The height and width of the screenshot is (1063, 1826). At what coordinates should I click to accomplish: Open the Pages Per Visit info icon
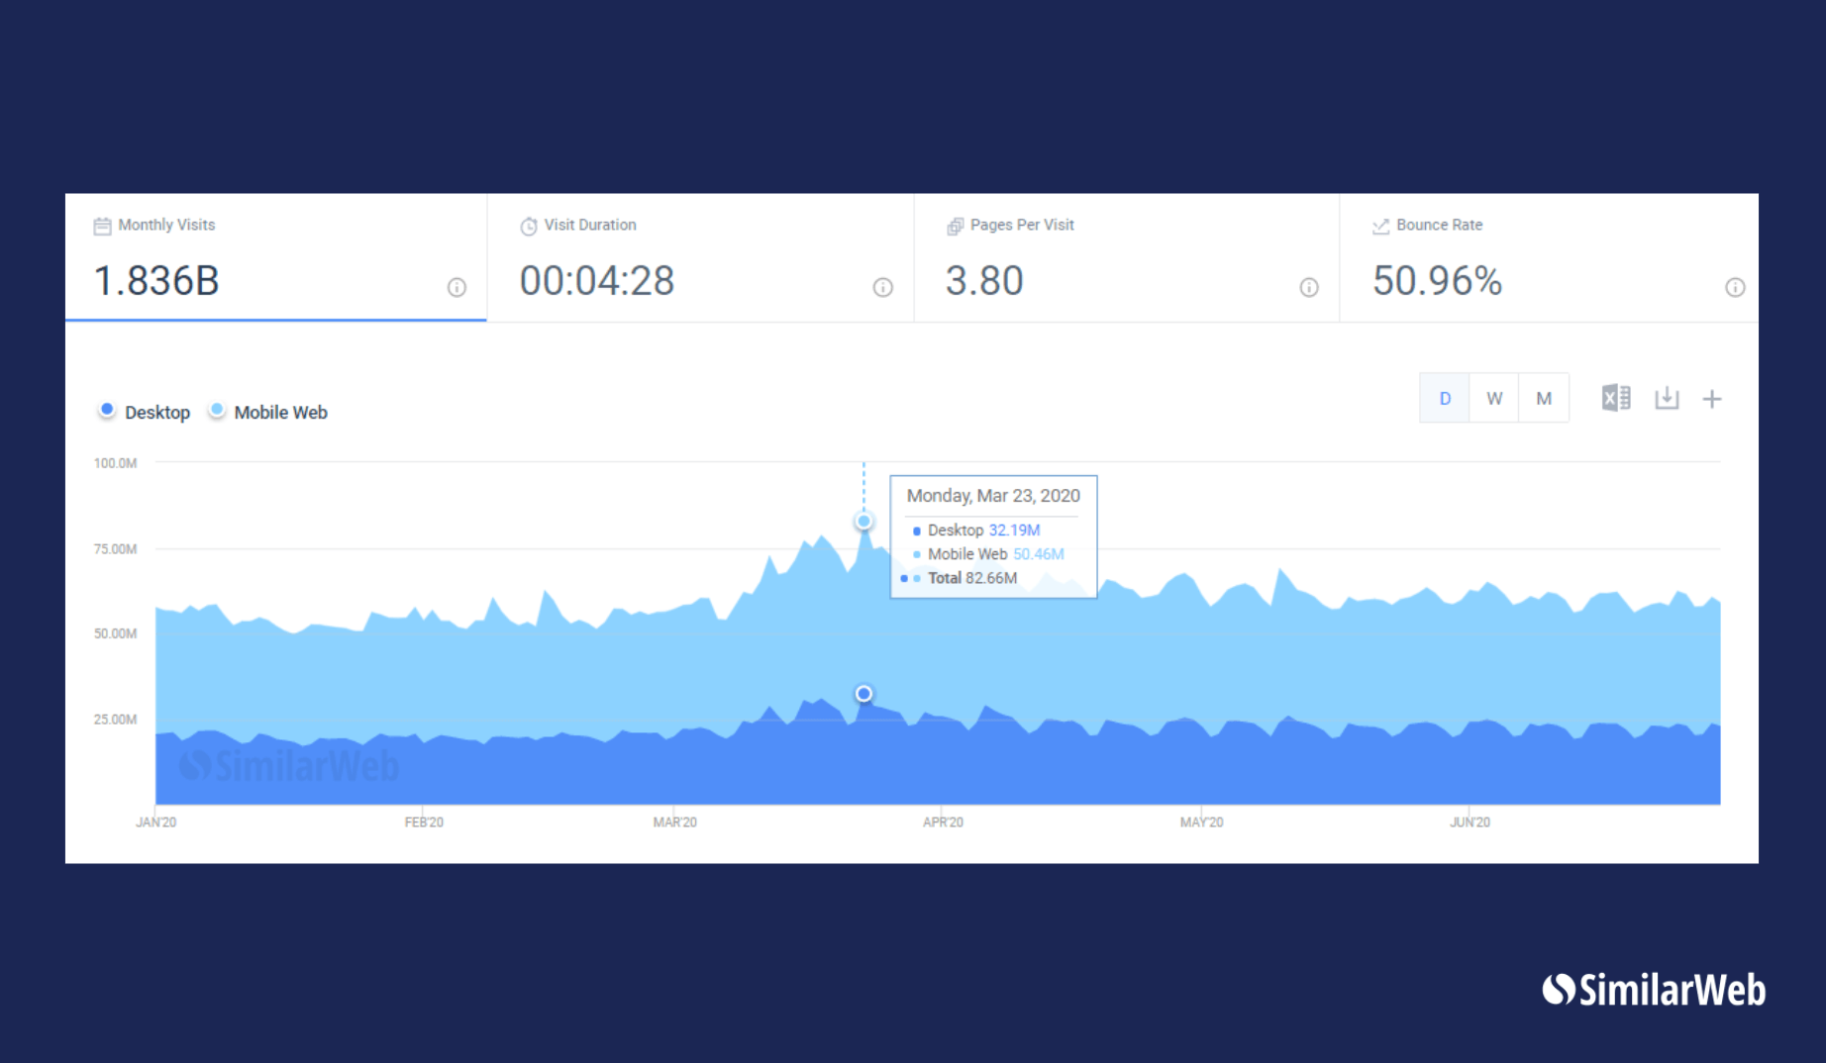click(1309, 287)
